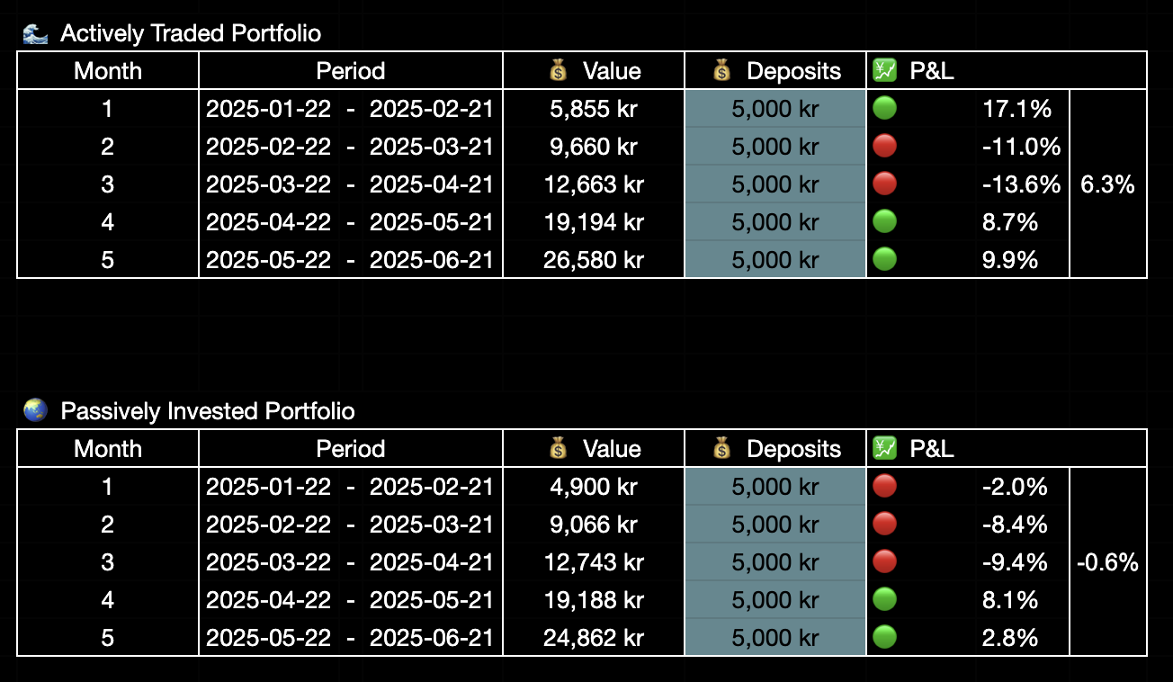1173x682 pixels.
Task: Click the red circle next to -11.0%
Action: (x=885, y=147)
